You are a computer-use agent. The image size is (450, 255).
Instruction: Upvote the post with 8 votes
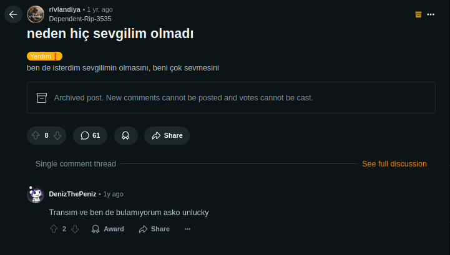tap(36, 135)
